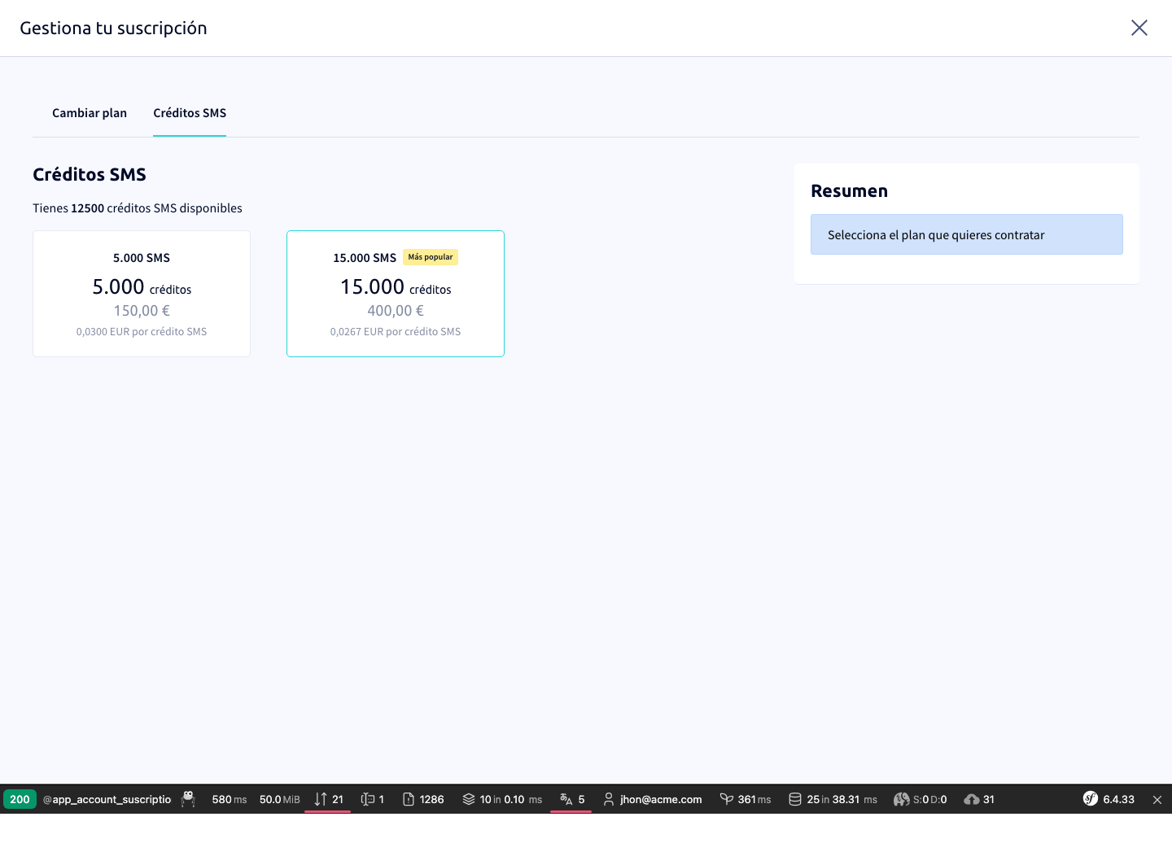
Task: Open the cloud icon showing 31
Action: click(971, 799)
